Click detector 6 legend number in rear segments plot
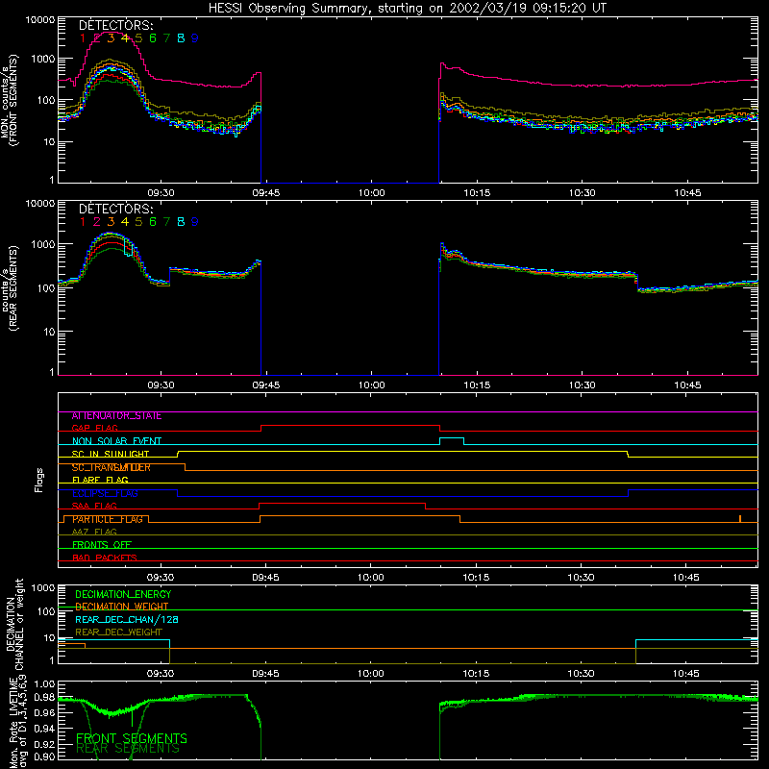Screen dimensions: 769x769 pos(153,222)
